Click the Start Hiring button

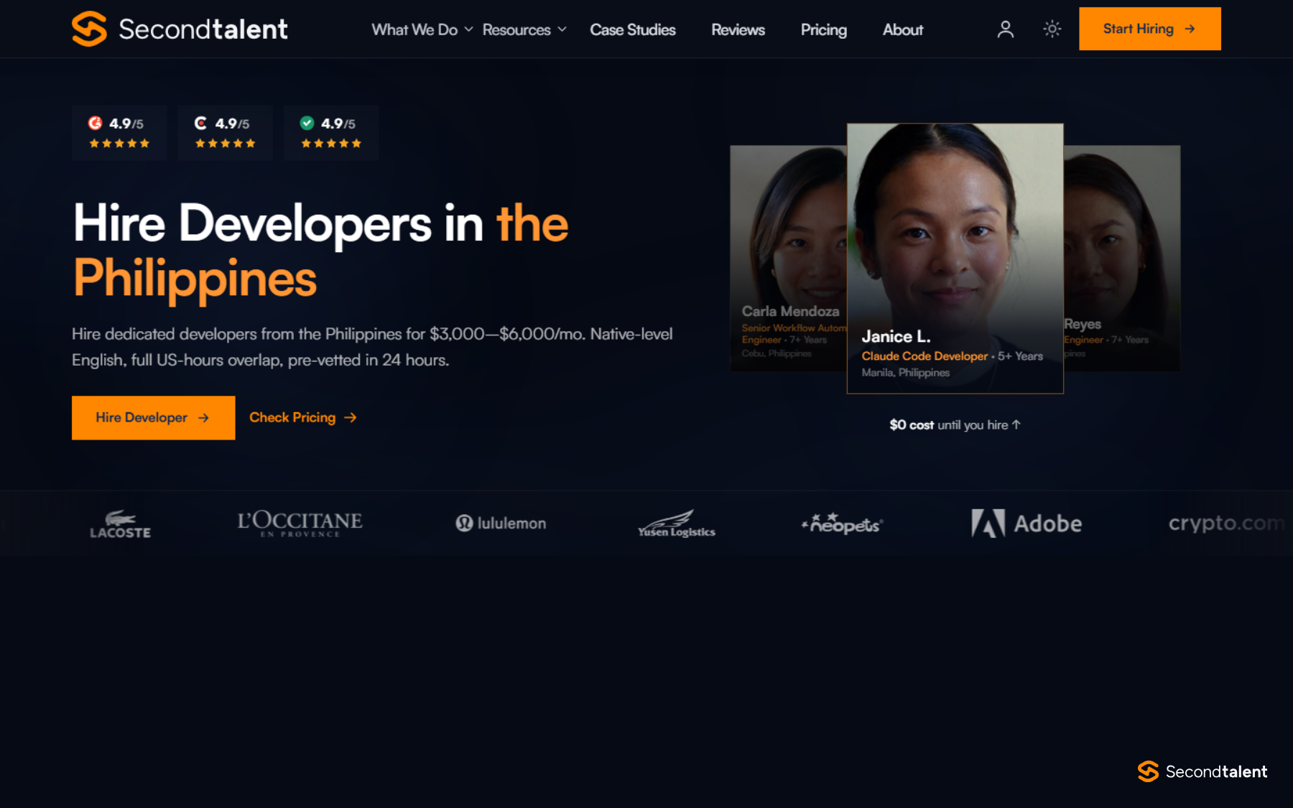[1149, 29]
